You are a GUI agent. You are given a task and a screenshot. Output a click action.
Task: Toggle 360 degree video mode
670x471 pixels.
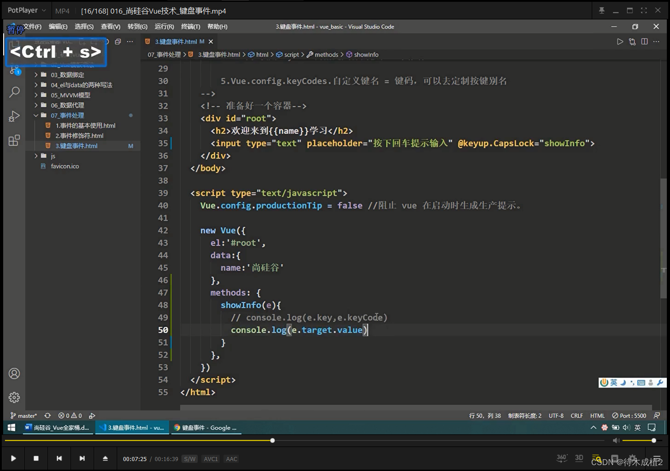pos(561,458)
